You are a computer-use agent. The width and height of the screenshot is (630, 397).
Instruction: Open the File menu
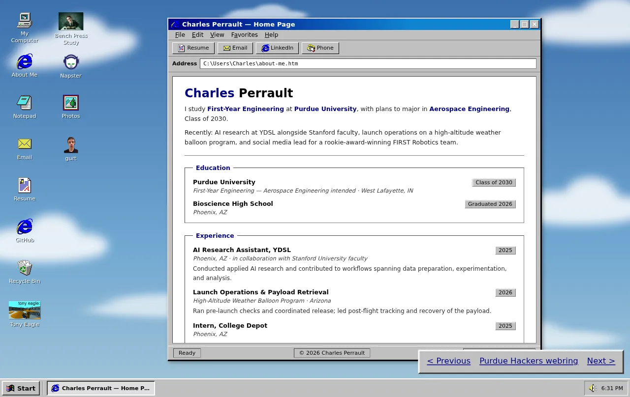180,35
